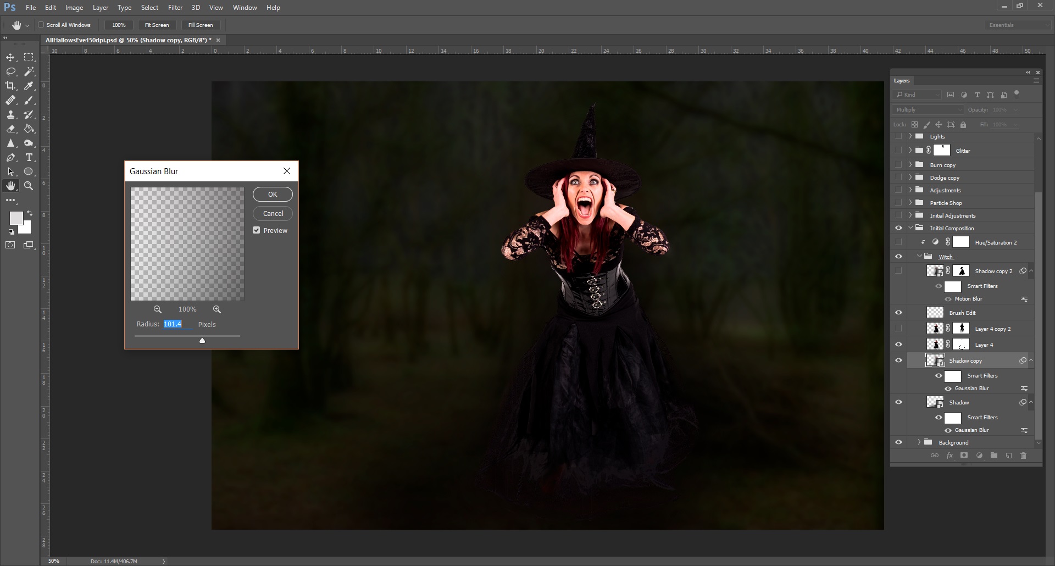
Task: Click the Radius input field
Action: coord(177,324)
